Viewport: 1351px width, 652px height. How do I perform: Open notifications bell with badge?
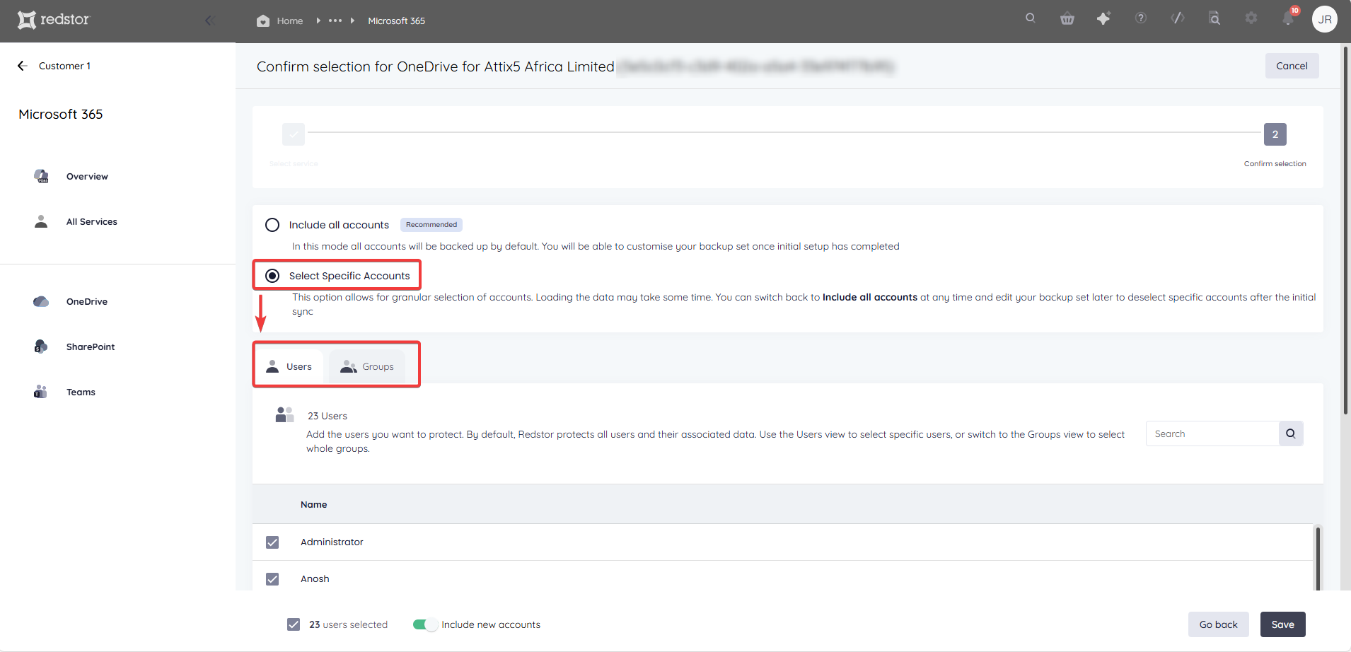(1289, 18)
